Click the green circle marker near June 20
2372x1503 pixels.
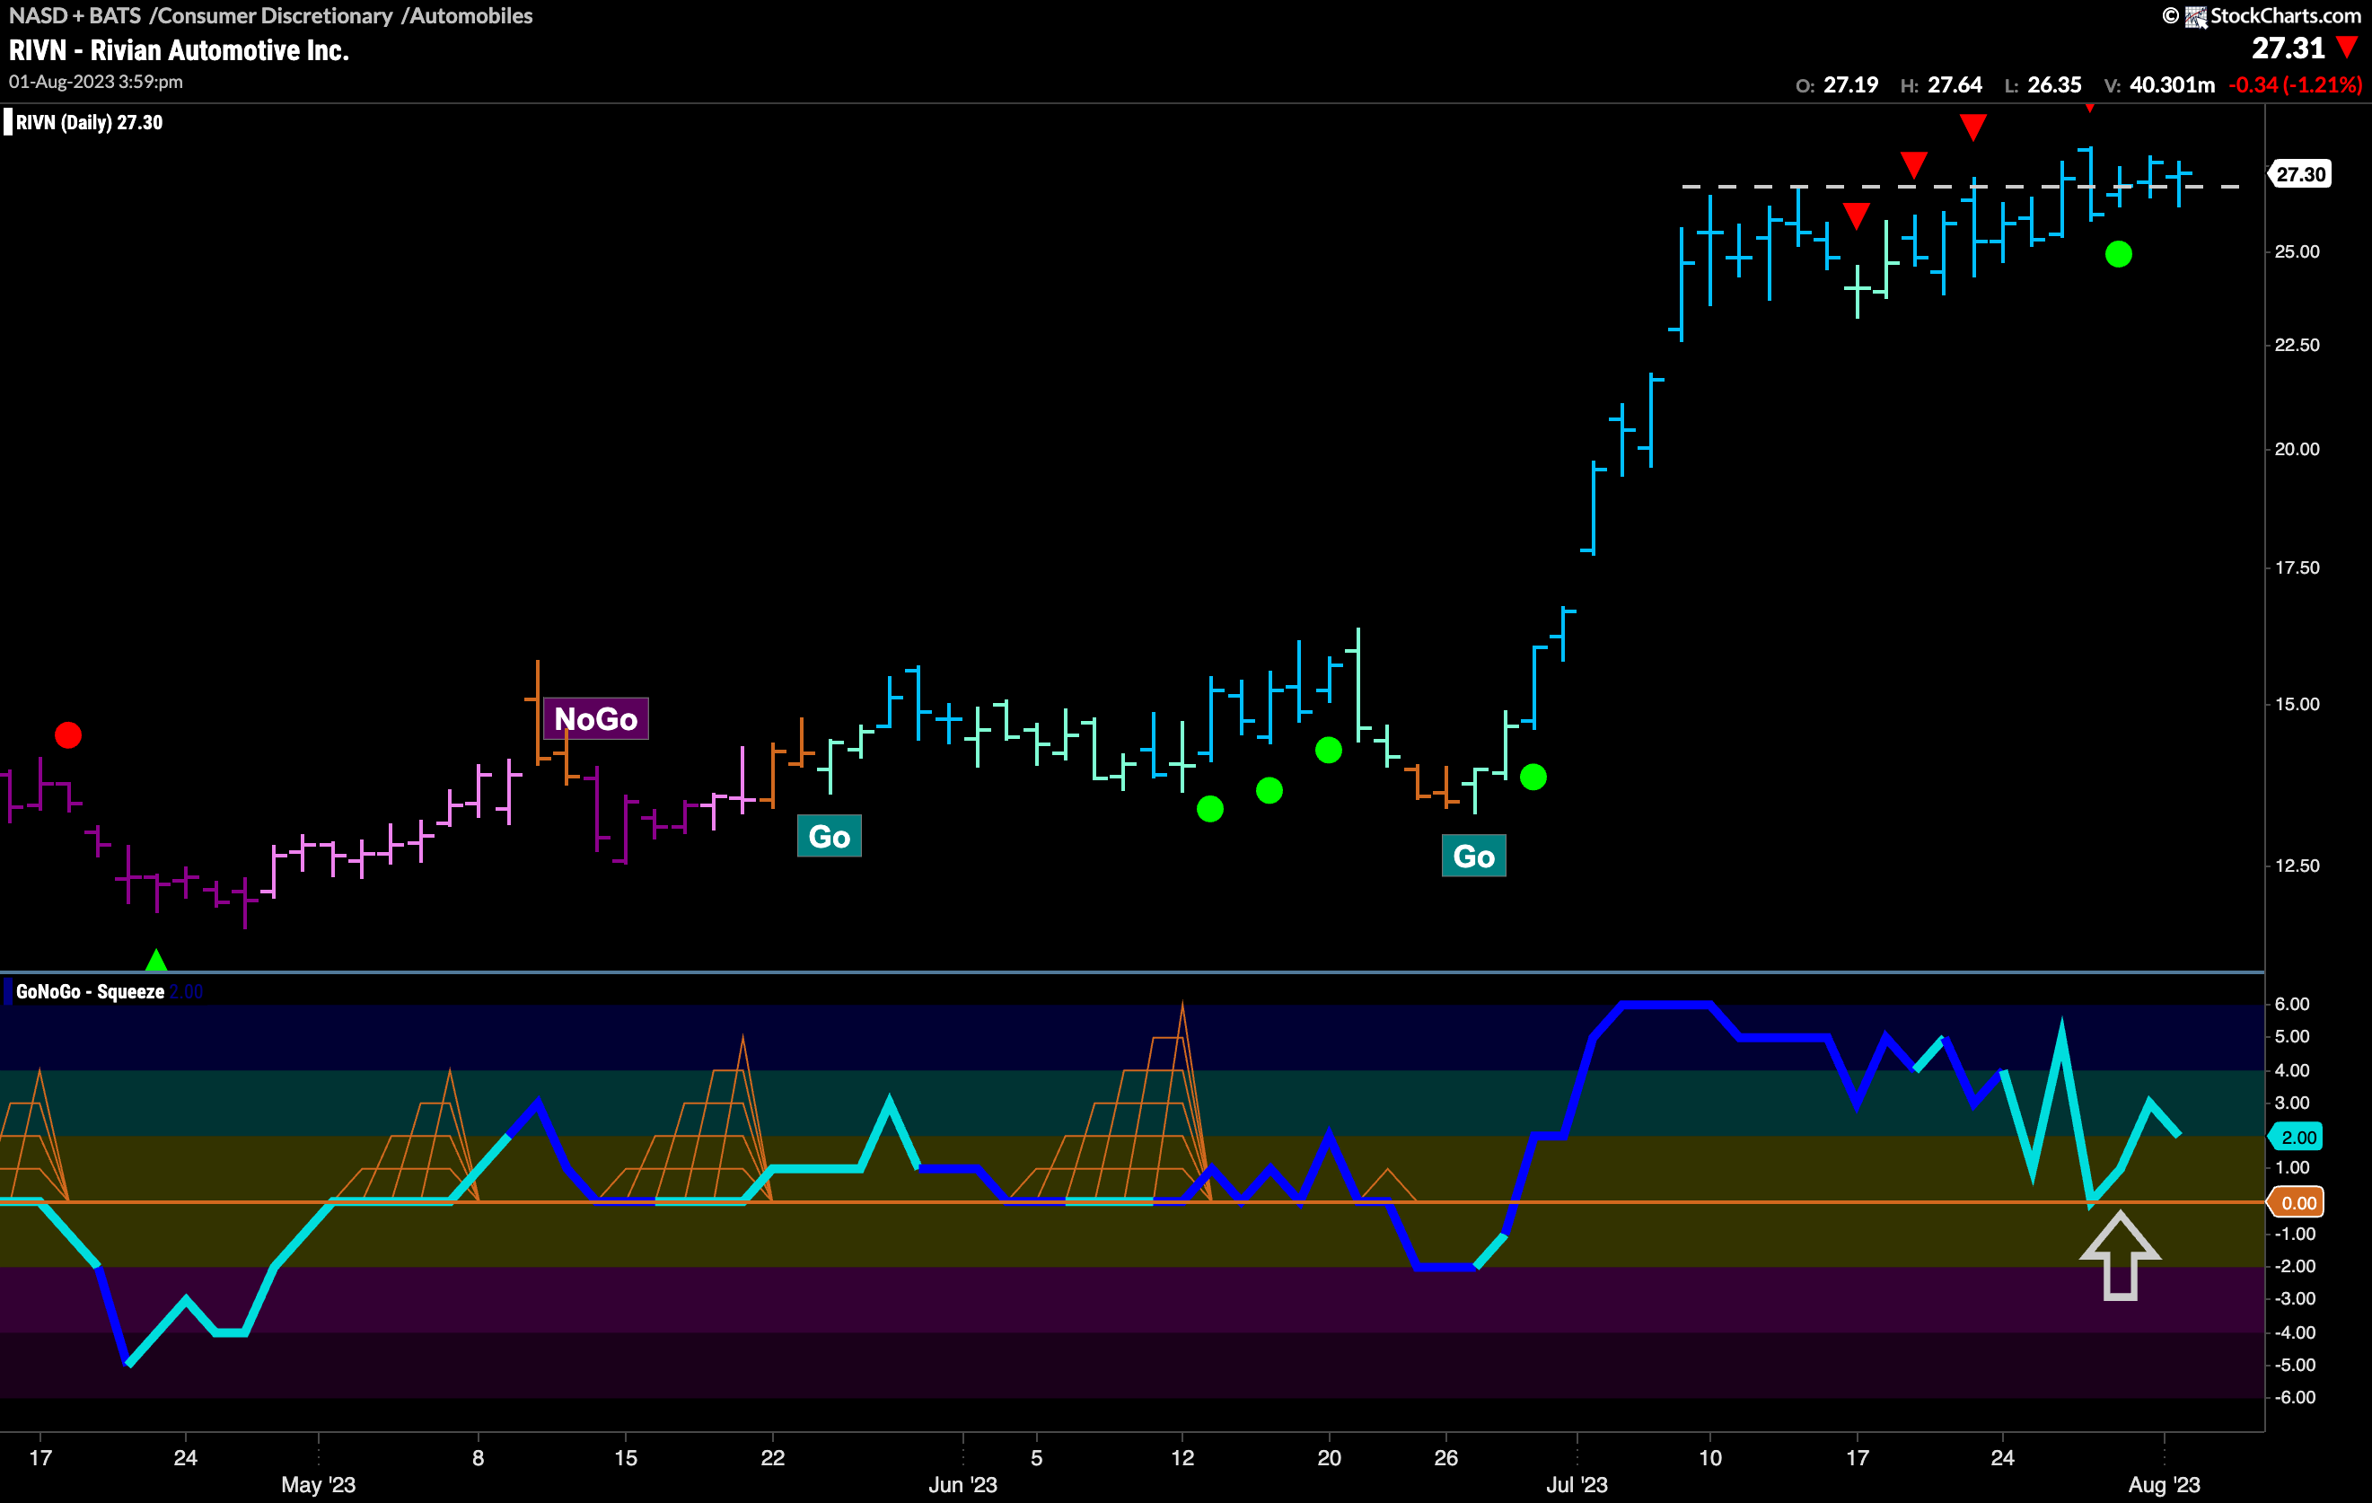1328,751
